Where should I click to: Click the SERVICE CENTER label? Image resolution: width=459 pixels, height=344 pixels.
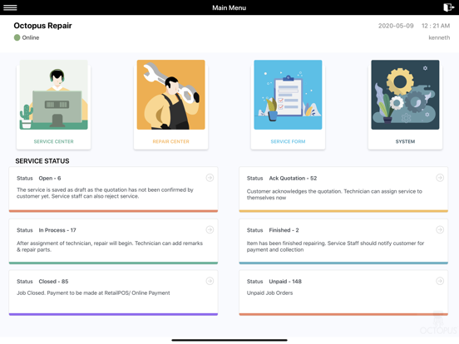click(x=53, y=141)
